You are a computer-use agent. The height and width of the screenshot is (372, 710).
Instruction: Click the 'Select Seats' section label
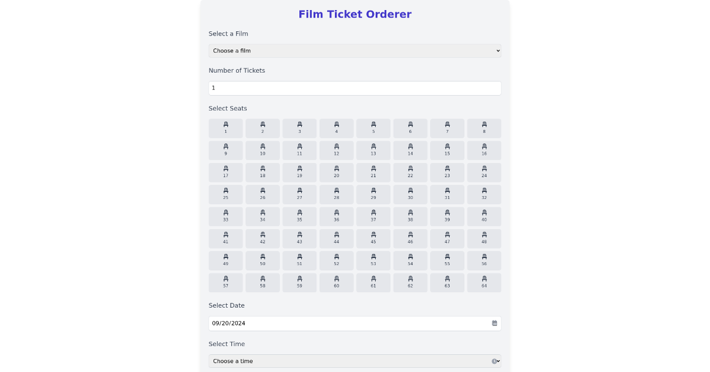click(228, 108)
